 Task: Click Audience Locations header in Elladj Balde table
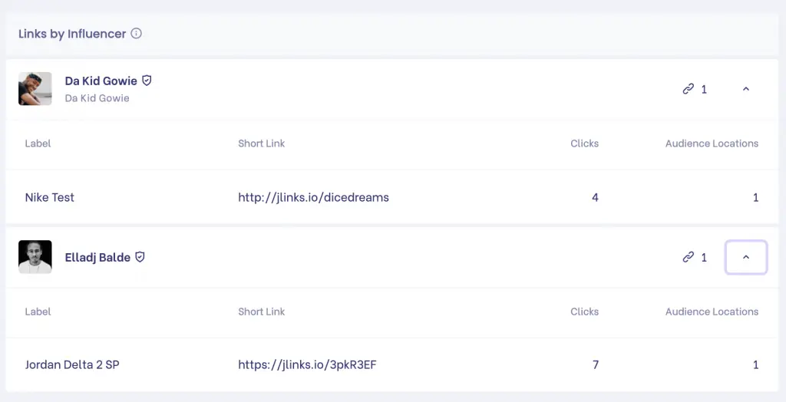pyautogui.click(x=712, y=311)
